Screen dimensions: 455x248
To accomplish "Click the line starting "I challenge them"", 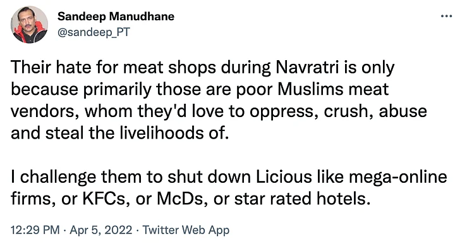I will [x=229, y=177].
